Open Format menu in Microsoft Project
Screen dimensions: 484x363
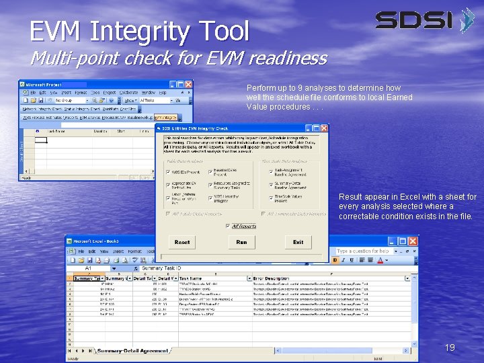pos(81,93)
